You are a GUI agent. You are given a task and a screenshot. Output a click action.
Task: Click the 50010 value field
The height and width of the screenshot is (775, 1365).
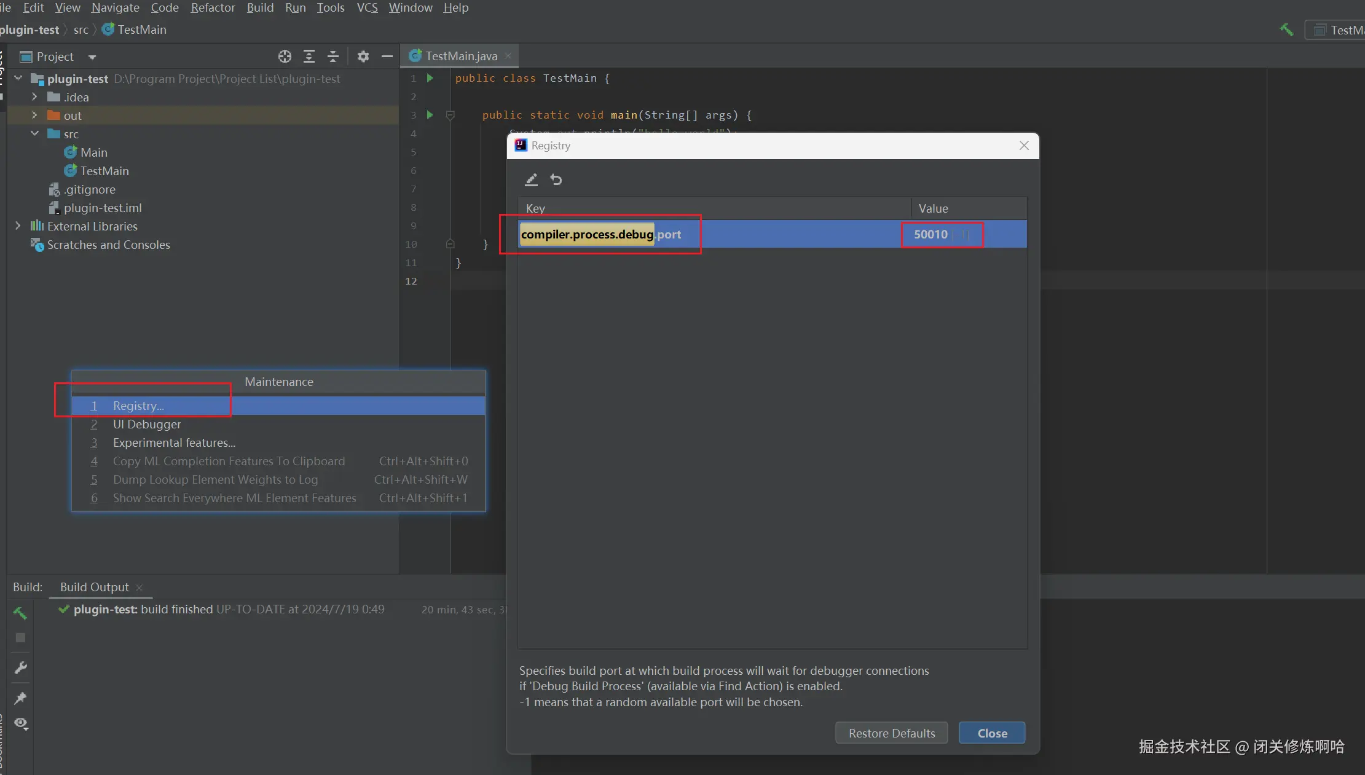[931, 234]
